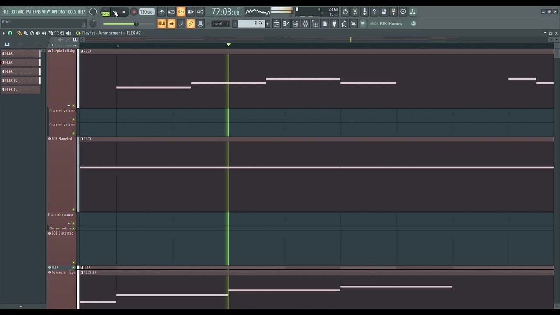Image resolution: width=560 pixels, height=315 pixels.
Task: Click the red Record button
Action: [x=134, y=12]
